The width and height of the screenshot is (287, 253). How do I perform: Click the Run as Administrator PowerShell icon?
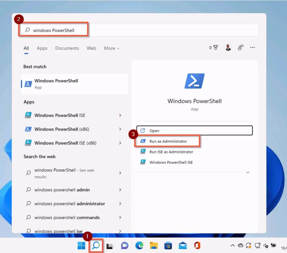[x=143, y=141]
